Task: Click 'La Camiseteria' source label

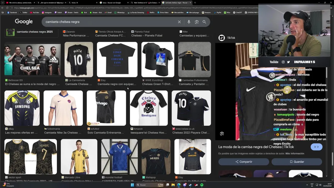Action: [76, 80]
